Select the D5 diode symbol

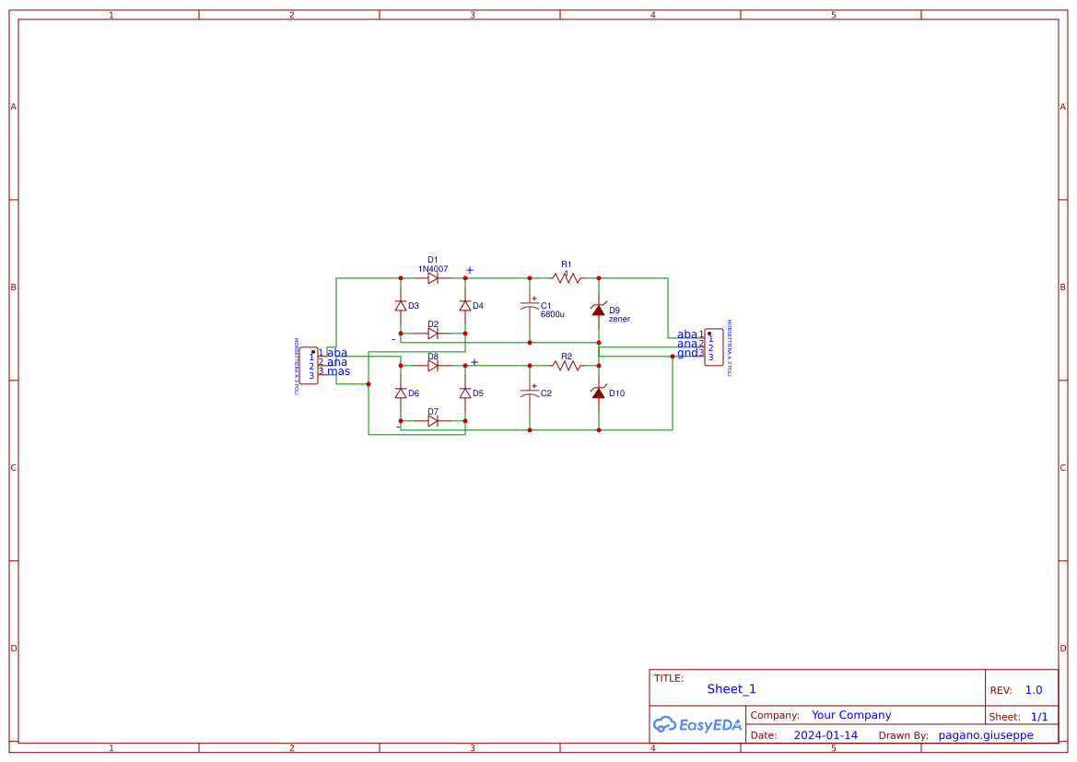click(465, 393)
